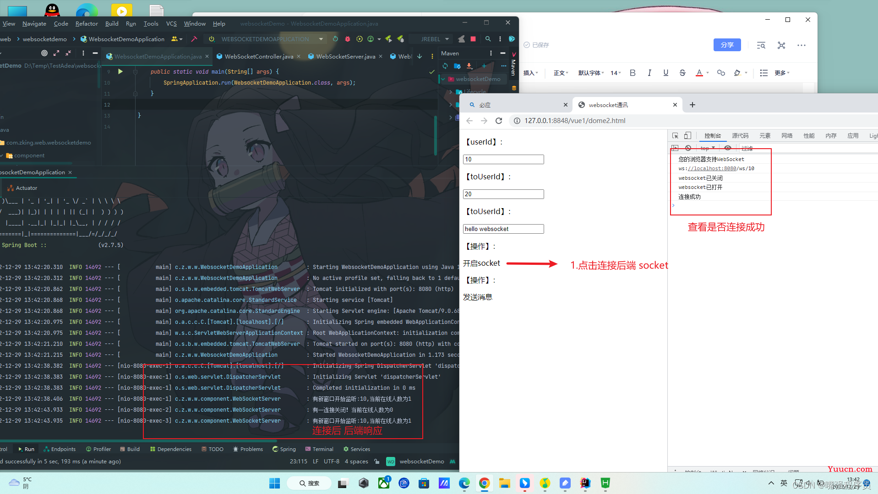Click taskbar 搜索 search box

309,483
